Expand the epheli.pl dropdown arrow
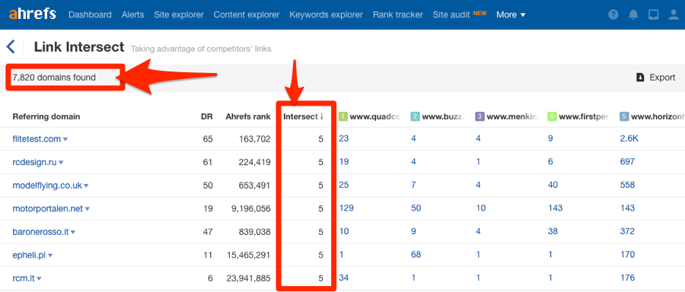 pos(50,255)
